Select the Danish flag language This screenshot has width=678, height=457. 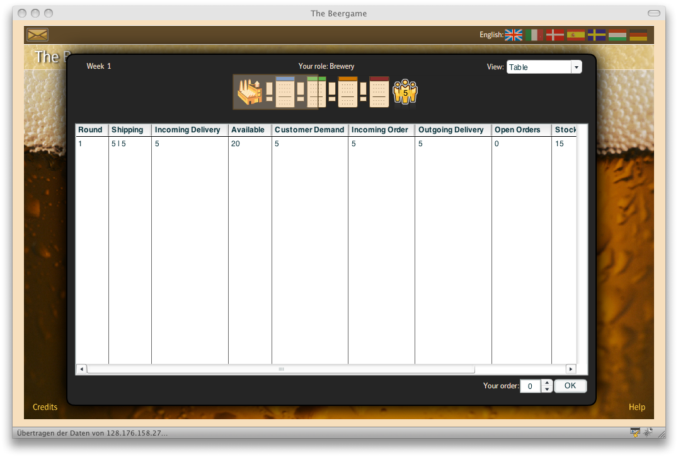[x=554, y=35]
